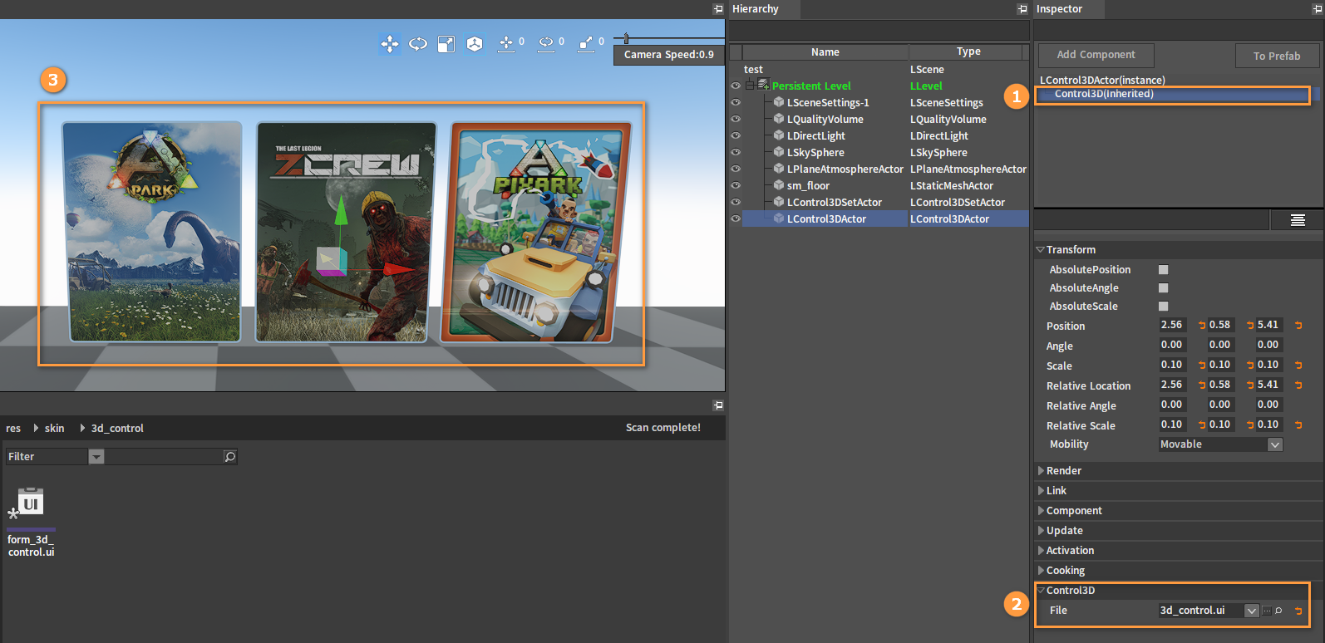The height and width of the screenshot is (643, 1325).
Task: Click the scale snap icon in viewport toolbar
Action: point(586,43)
